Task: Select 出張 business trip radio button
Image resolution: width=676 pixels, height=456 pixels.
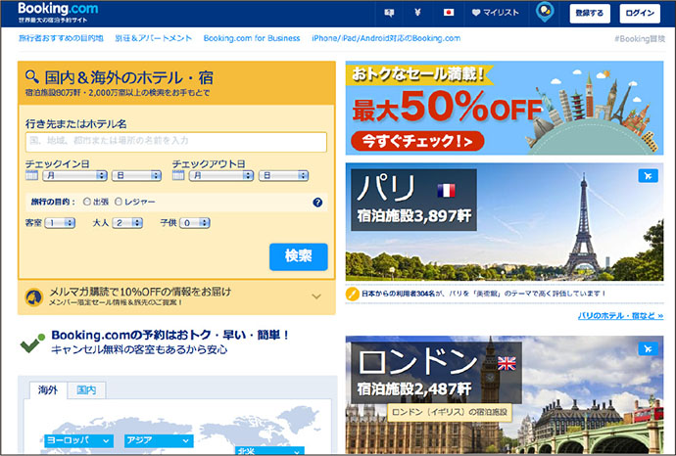Action: 87,202
